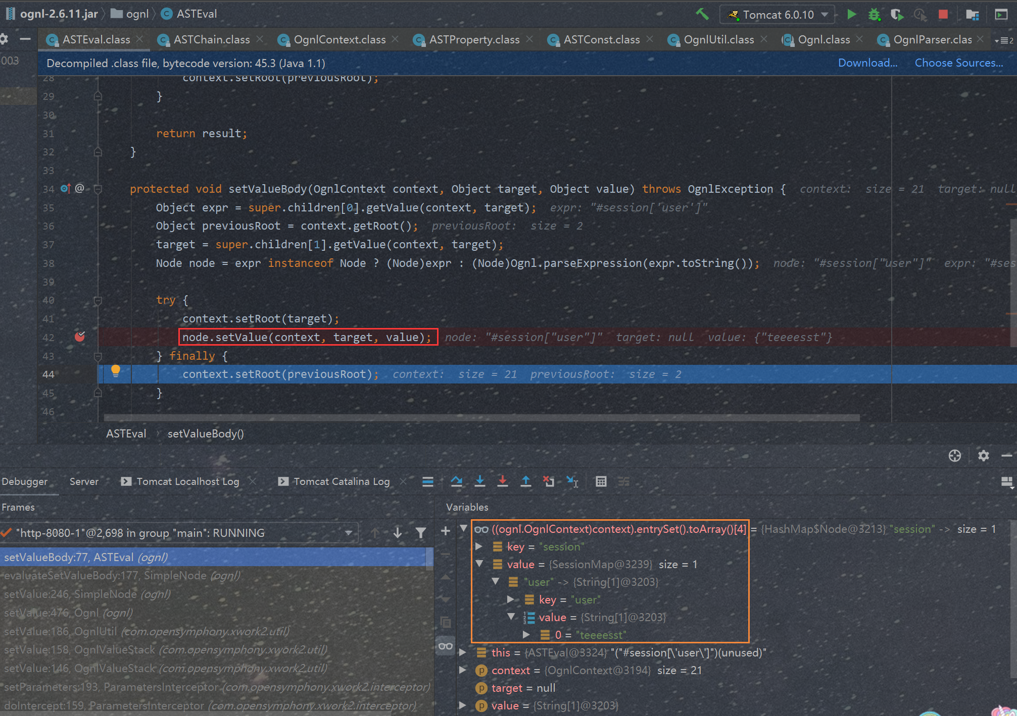The image size is (1017, 716).
Task: Expand the key = "user" node
Action: click(511, 599)
